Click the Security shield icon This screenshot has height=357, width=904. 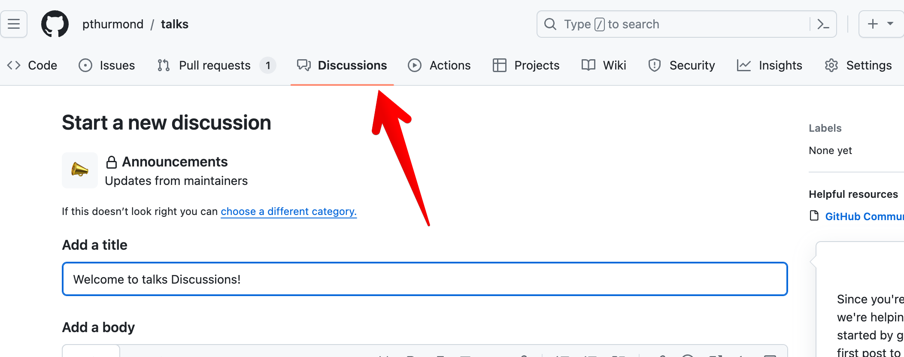(654, 65)
